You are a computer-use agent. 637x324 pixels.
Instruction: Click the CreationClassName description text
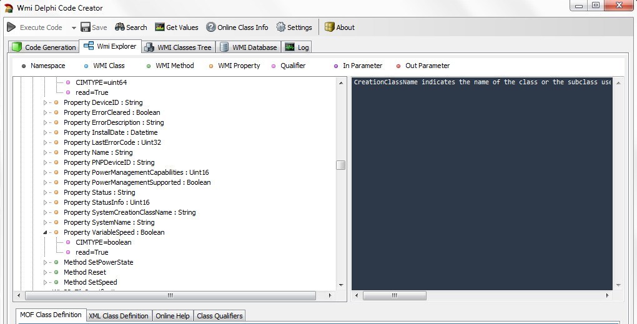coord(482,82)
